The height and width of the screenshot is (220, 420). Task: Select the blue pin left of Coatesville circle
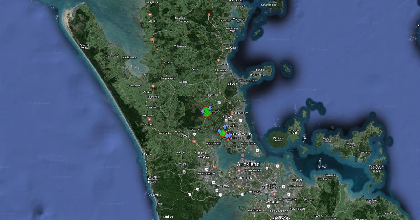(203, 112)
